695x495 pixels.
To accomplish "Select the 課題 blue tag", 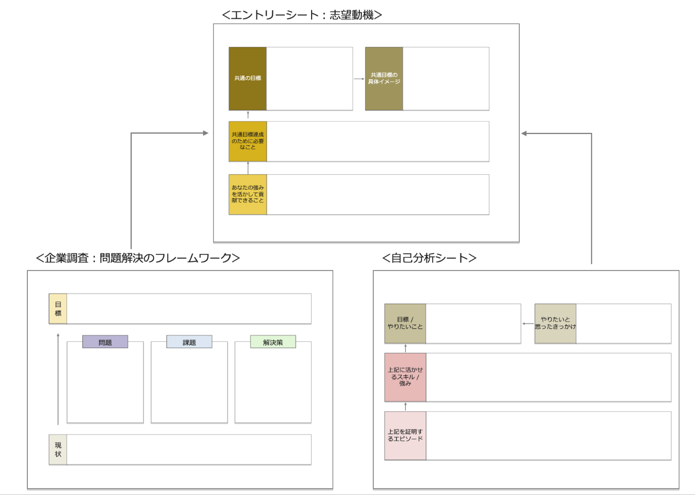I will 189,342.
